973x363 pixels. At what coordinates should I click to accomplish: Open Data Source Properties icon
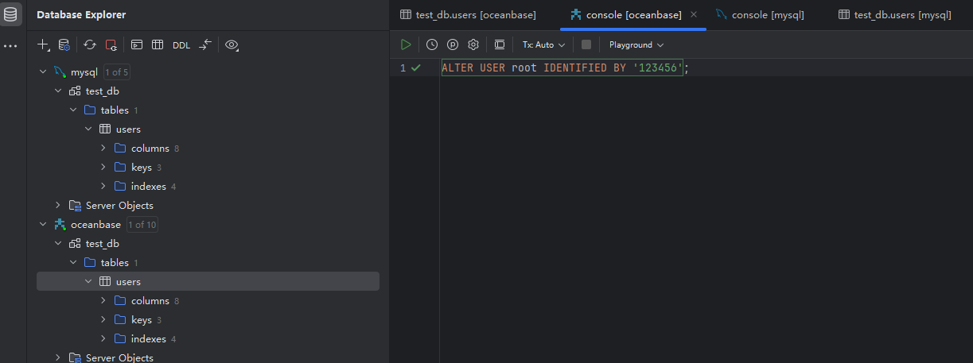click(x=64, y=45)
